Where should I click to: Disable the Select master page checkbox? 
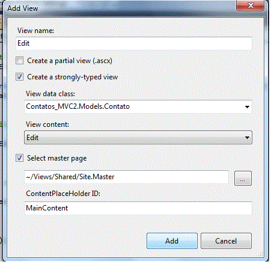pyautogui.click(x=19, y=158)
